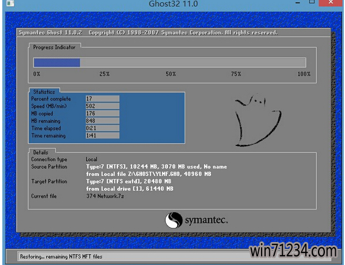Click the Source Partition details text
Viewport: 345px width, 265px height.
(156, 167)
